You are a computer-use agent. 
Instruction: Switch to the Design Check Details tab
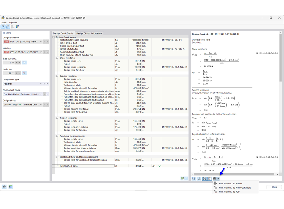pos(63,34)
